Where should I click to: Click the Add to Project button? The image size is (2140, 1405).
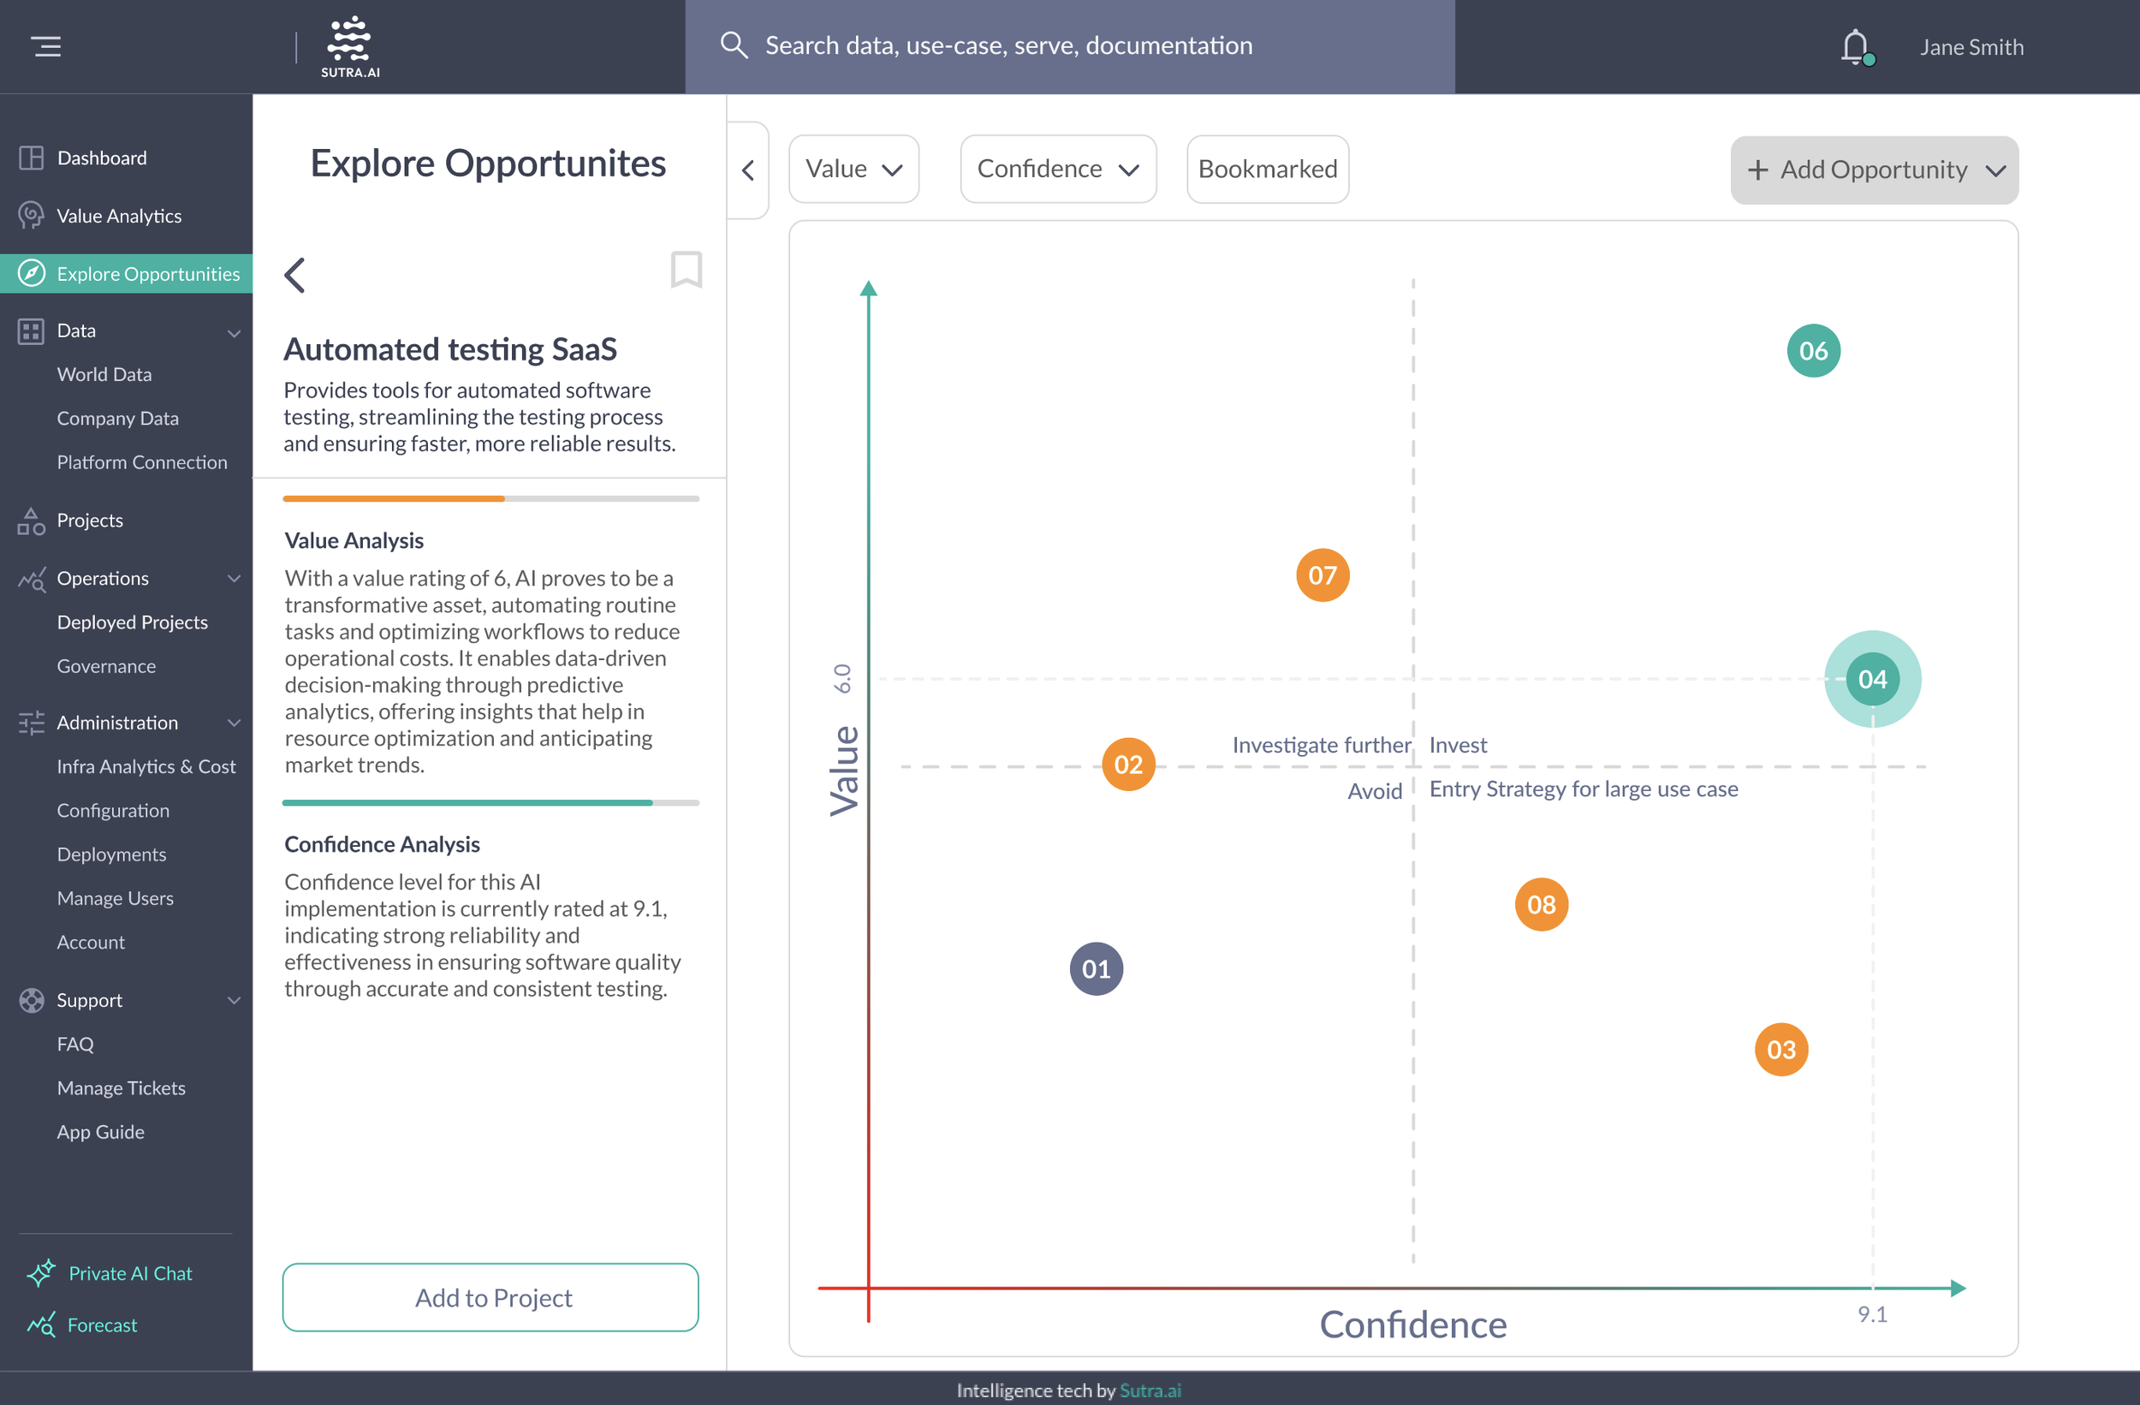click(x=491, y=1297)
